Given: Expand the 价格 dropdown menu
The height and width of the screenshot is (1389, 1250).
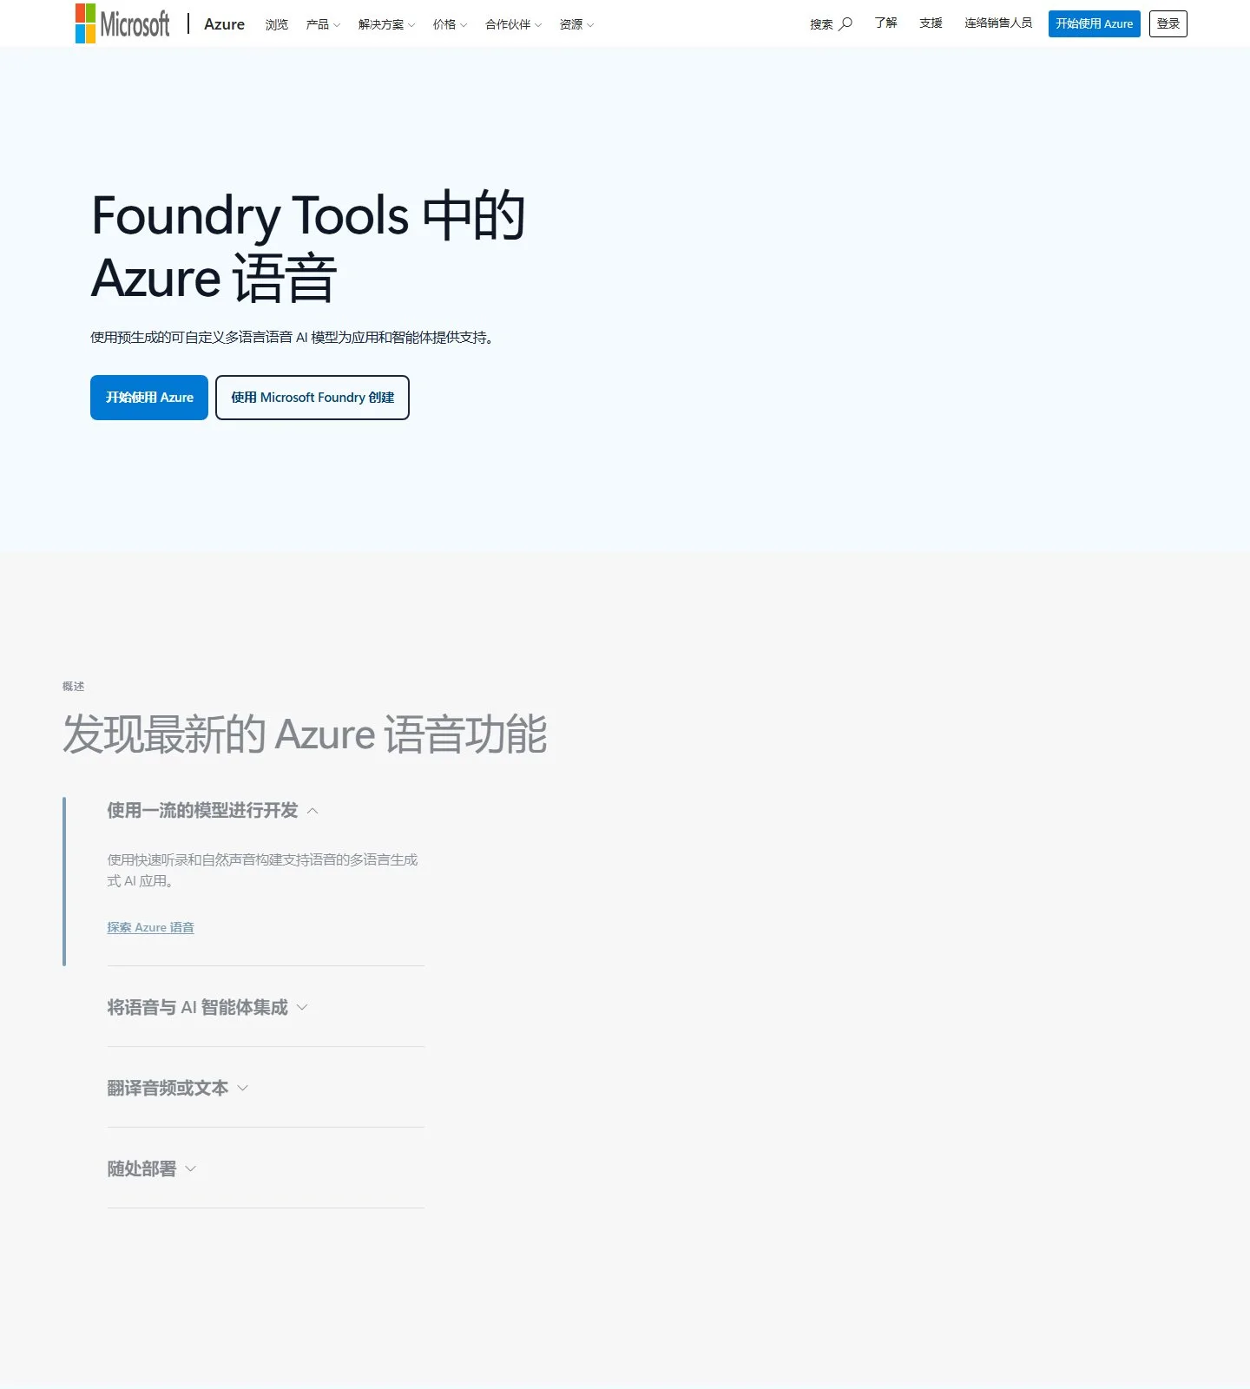Looking at the screenshot, I should [450, 24].
